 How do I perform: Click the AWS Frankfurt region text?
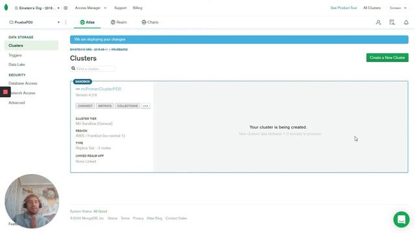(101, 136)
